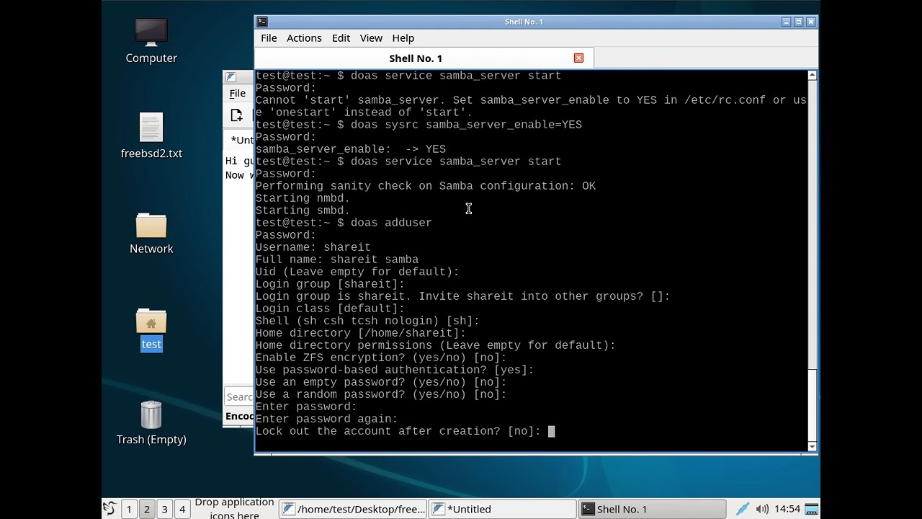Click the Search field in text editor
The width and height of the screenshot is (922, 519).
coord(239,396)
